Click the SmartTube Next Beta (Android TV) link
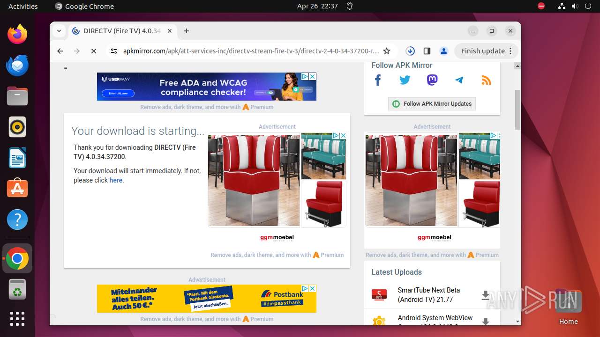This screenshot has height=337, width=600. pos(429,295)
